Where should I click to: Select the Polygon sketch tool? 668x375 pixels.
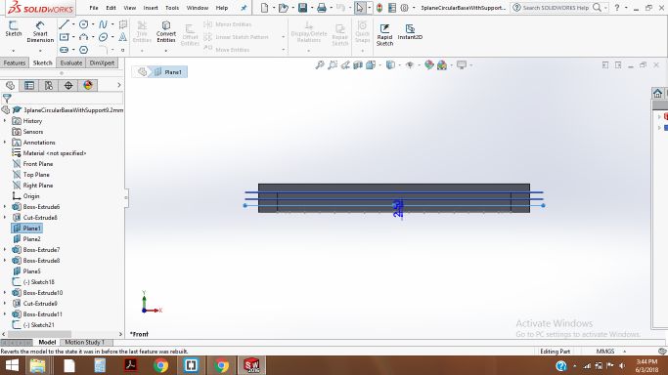click(x=83, y=50)
